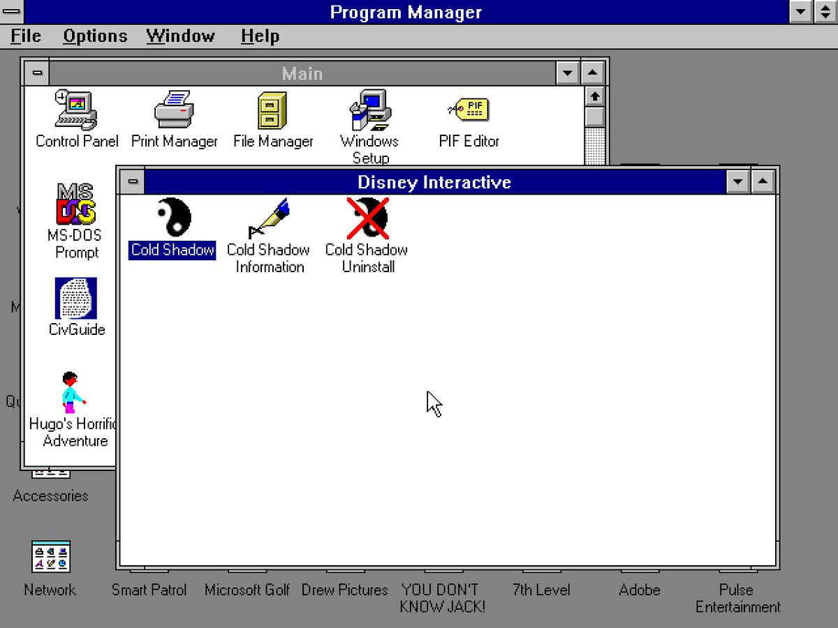Maximize the Disney Interactive window
Image resolution: width=838 pixels, height=628 pixels.
[762, 182]
